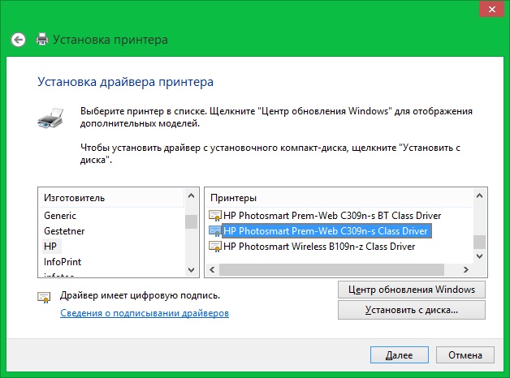
Task: Click left arrow of printers horizontal scrollbar
Action: pos(210,269)
